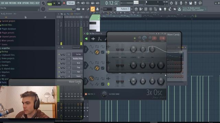Expand Recent files folder
The image size is (220, 123).
click(x=7, y=25)
